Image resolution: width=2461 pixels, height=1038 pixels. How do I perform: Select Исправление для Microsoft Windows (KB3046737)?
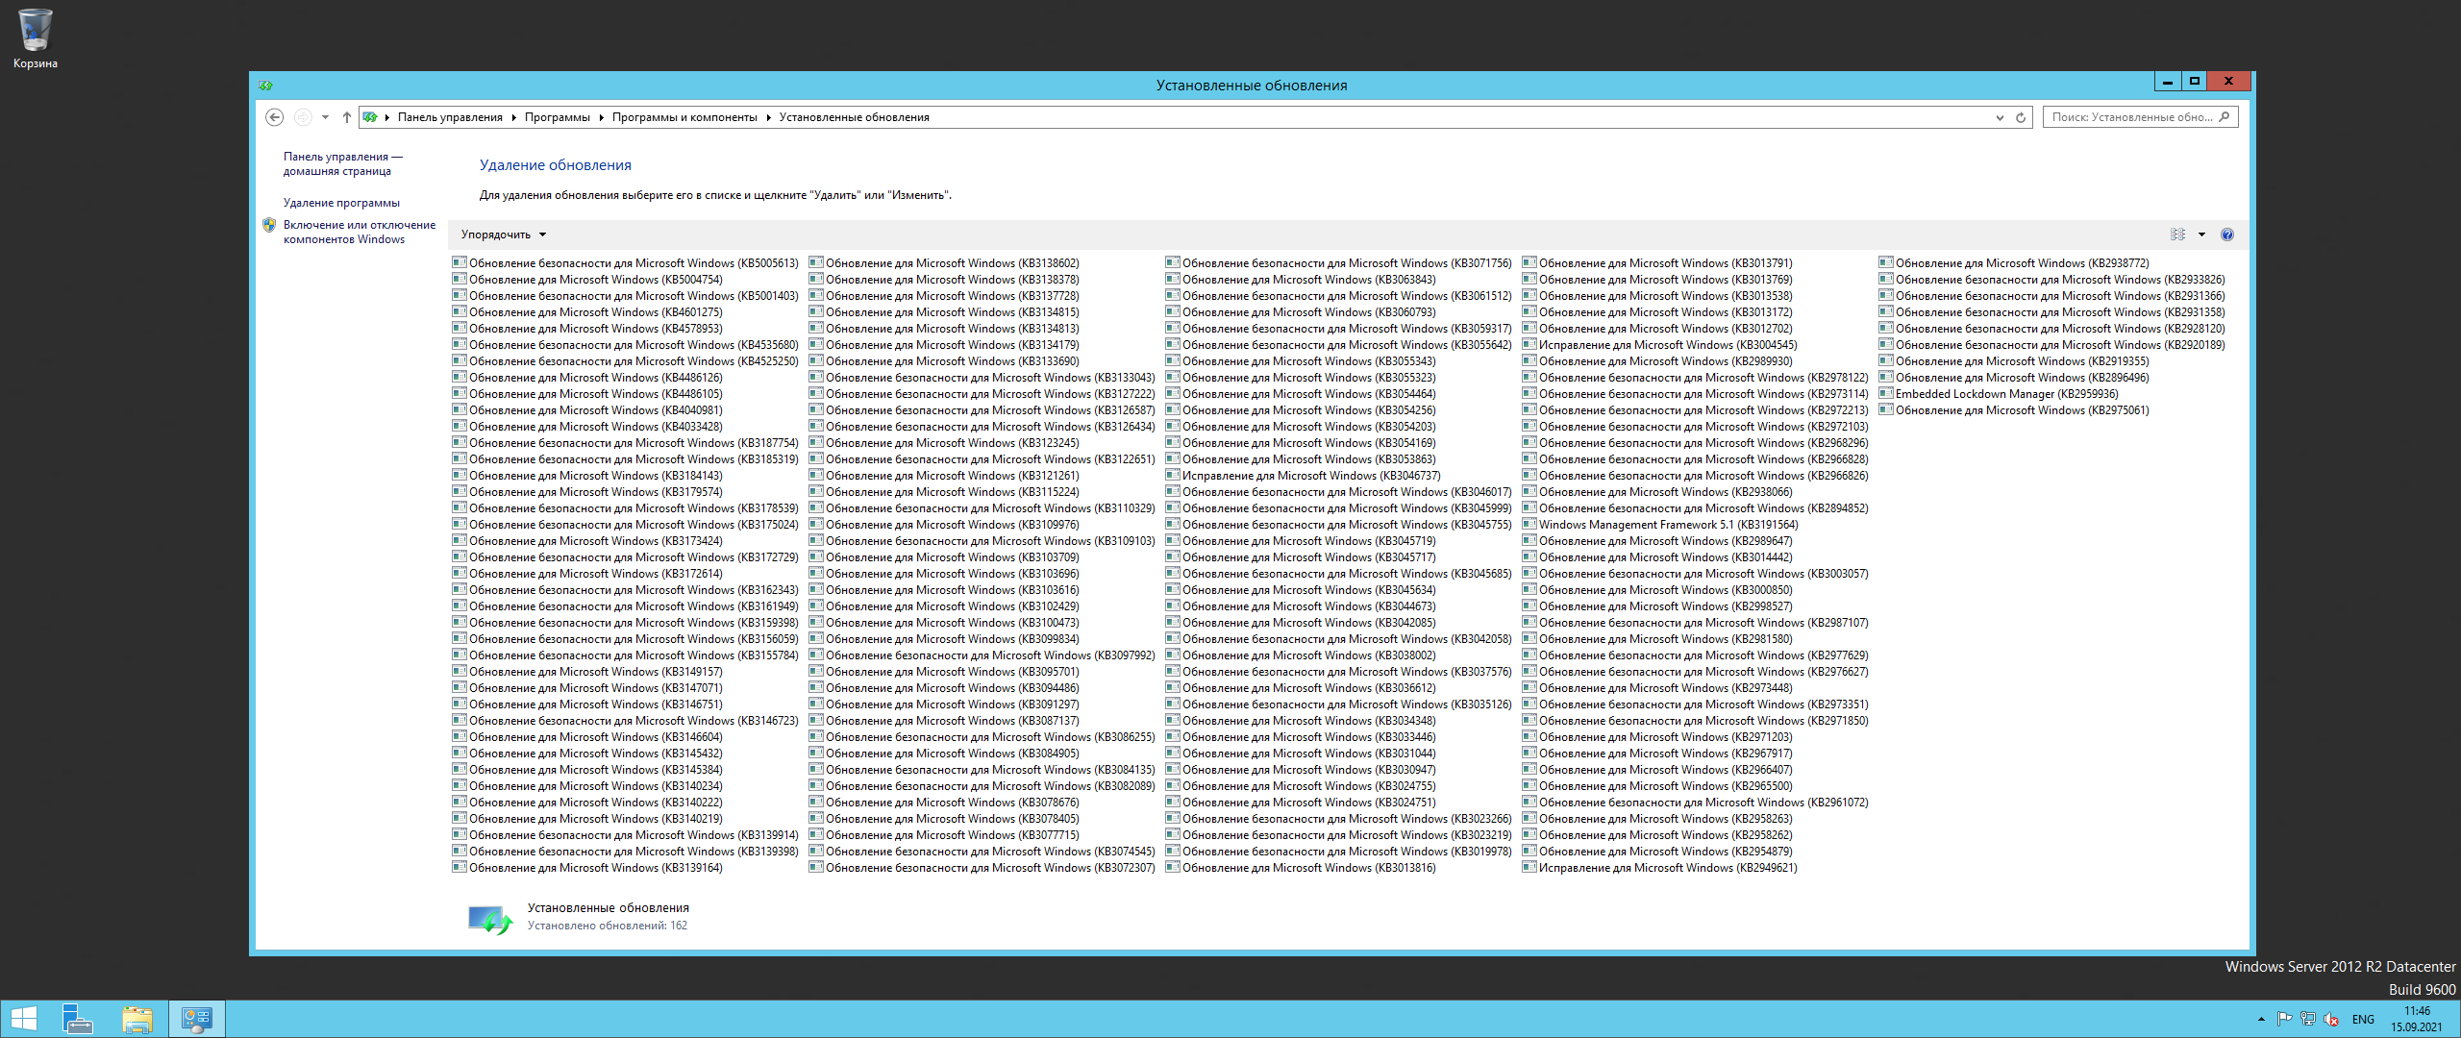pos(1304,476)
